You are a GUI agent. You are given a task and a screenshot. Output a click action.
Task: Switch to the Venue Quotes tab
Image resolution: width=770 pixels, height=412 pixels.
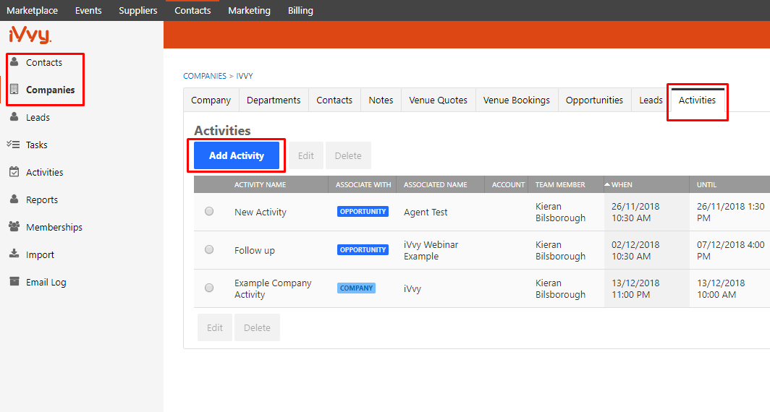click(438, 100)
